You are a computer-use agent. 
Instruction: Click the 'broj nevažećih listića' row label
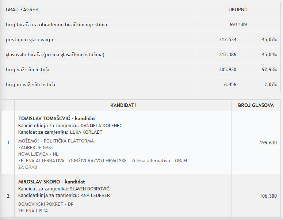(x=30, y=84)
